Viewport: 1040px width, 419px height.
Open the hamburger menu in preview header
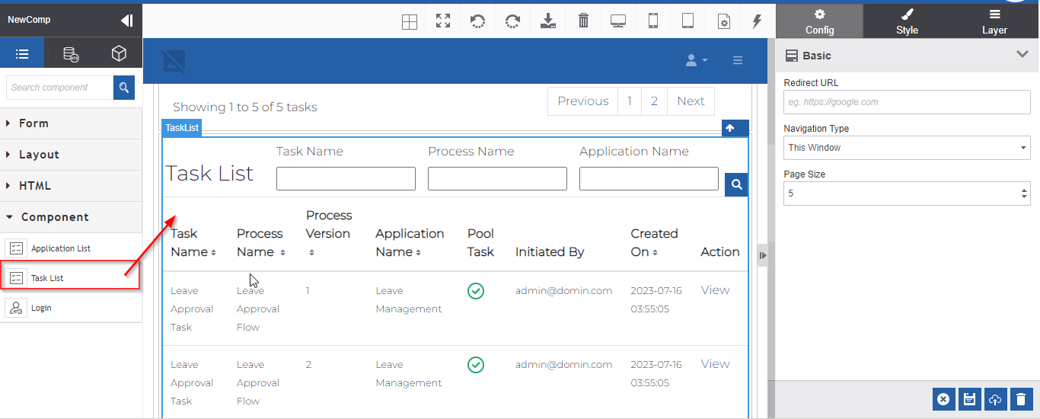click(738, 60)
